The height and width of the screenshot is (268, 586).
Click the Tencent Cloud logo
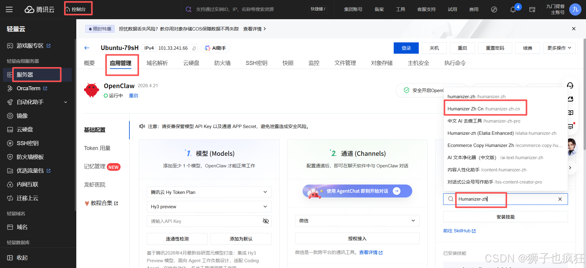(x=39, y=9)
